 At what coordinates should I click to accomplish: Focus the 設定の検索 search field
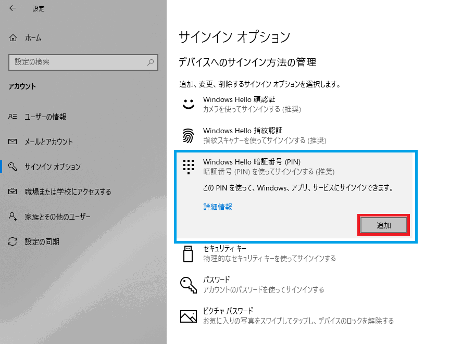pyautogui.click(x=83, y=62)
